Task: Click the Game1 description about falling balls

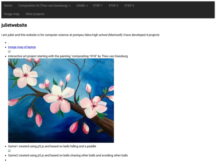Action: click(52, 146)
